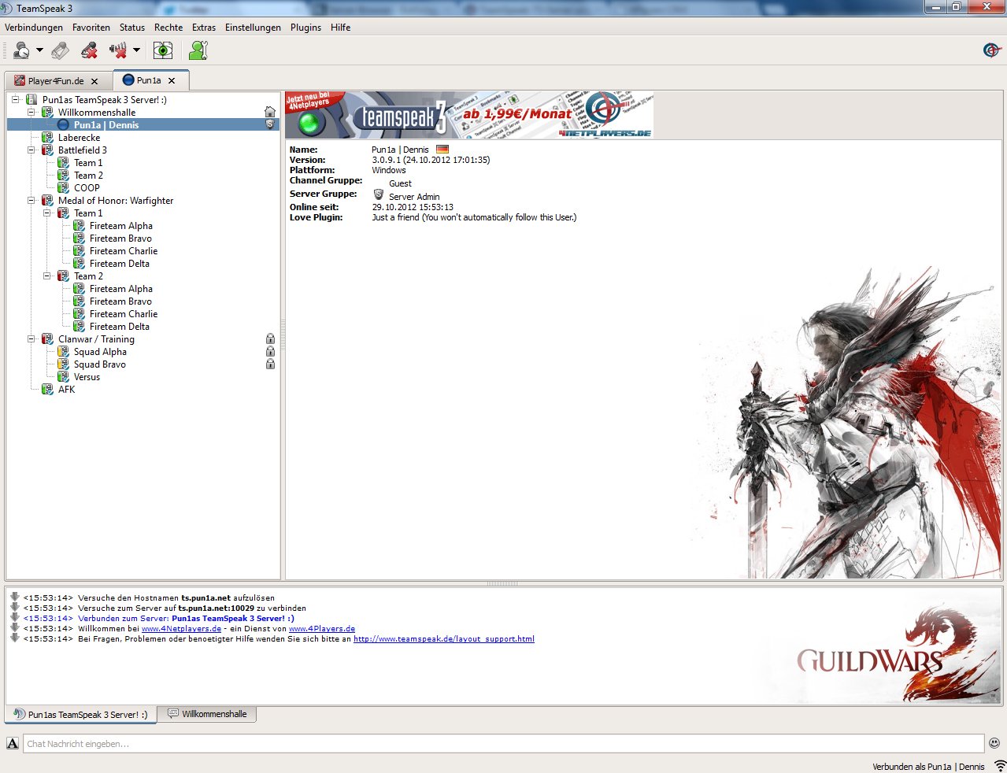
Task: Open the www.4Players.de link in chat log
Action: [322, 629]
